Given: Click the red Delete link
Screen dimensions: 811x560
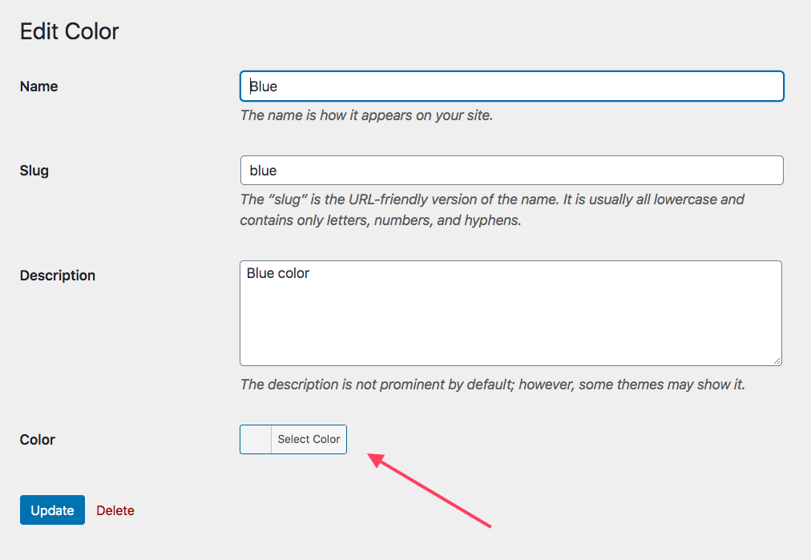Looking at the screenshot, I should [115, 510].
